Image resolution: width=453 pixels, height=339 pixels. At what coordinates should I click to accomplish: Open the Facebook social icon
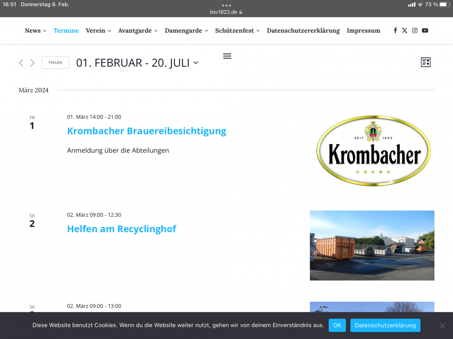click(395, 31)
